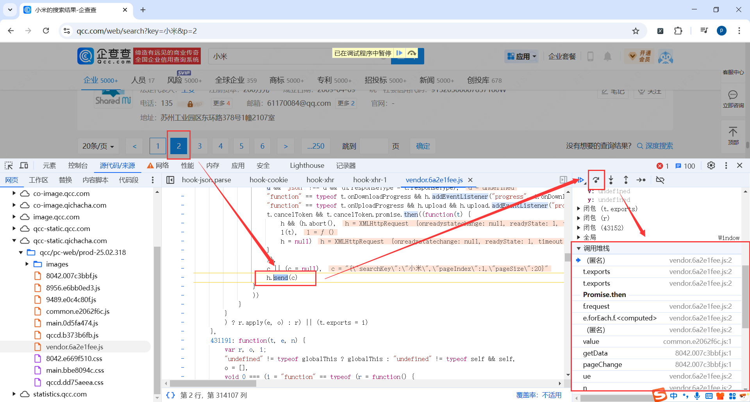Toggle the debugger sidebar panel icon
750x402 pixels.
tap(563, 180)
